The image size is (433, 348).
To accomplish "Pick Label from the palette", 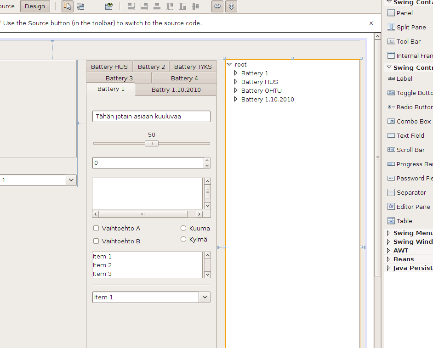I will click(x=399, y=79).
